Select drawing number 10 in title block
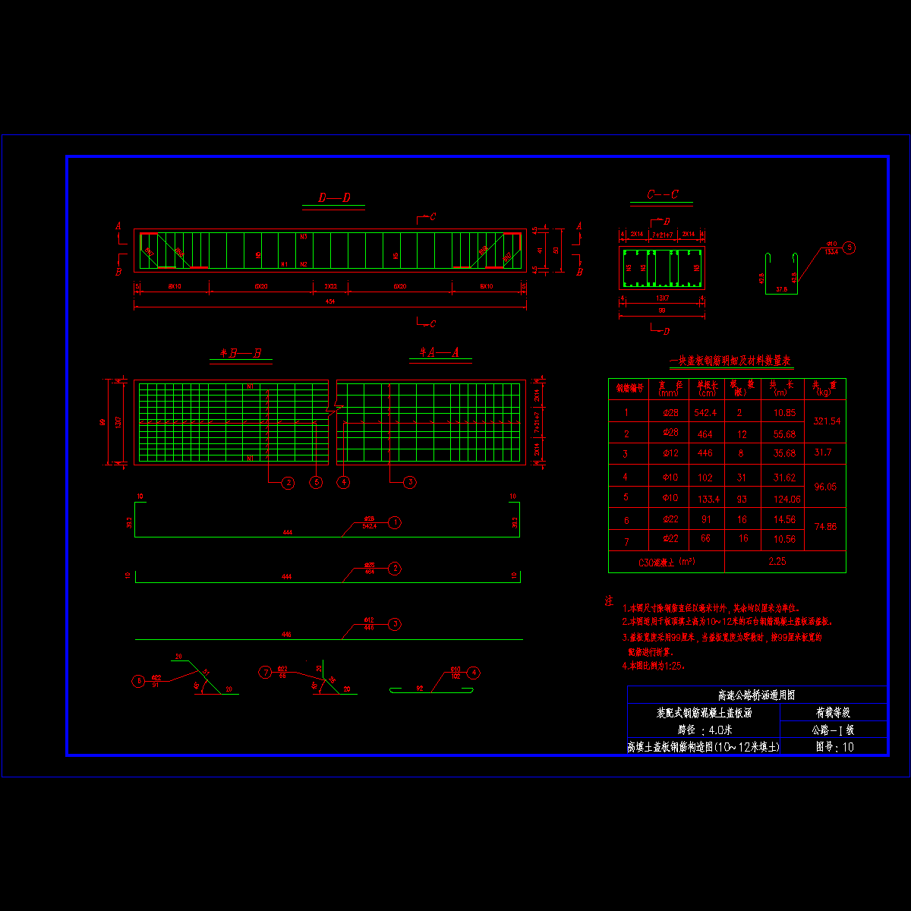 click(x=834, y=746)
